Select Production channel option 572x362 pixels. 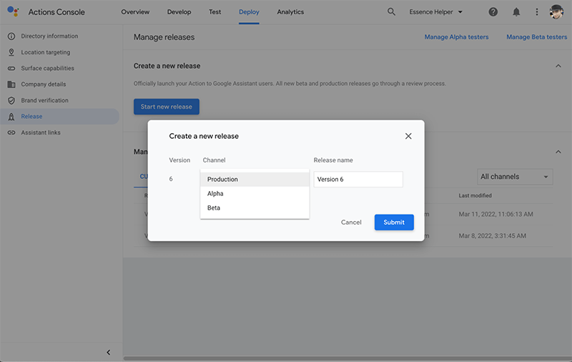255,179
